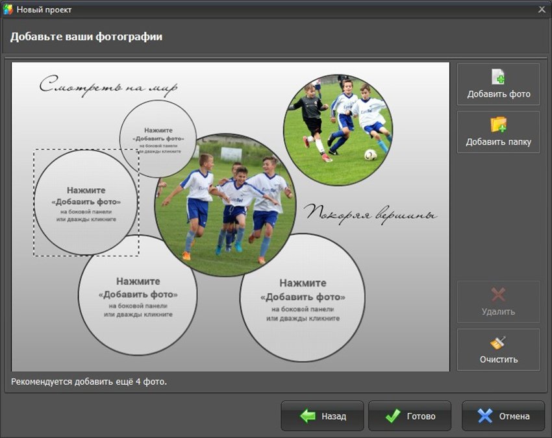Select the top-right photo with the soccer ball

pyautogui.click(x=338, y=120)
